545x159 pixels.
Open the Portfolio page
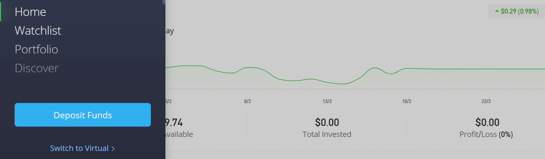tap(36, 50)
